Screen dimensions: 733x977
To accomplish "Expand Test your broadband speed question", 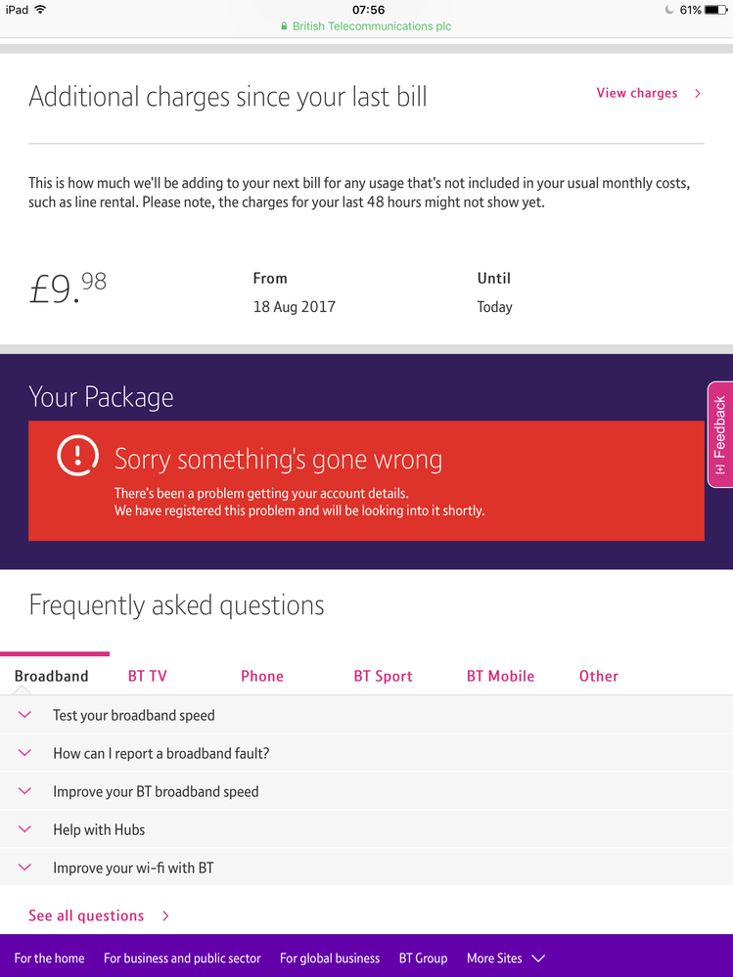I will [366, 715].
